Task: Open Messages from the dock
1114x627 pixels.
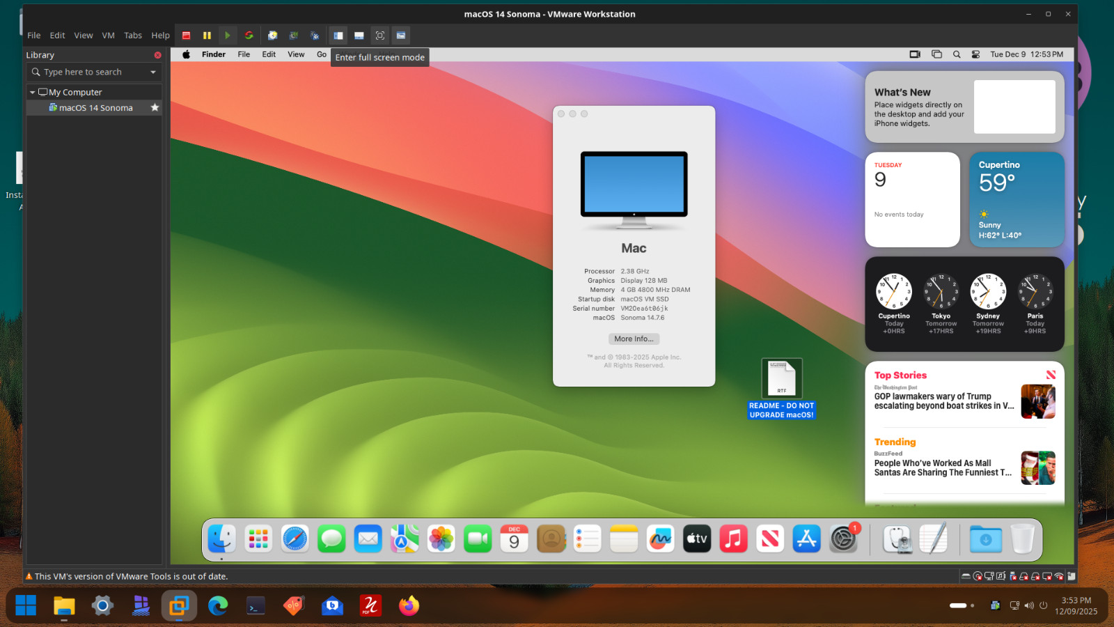Action: [331, 539]
